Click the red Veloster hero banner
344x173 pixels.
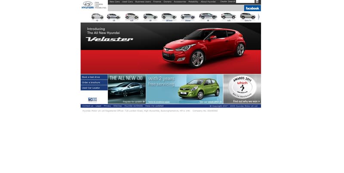[x=171, y=48]
